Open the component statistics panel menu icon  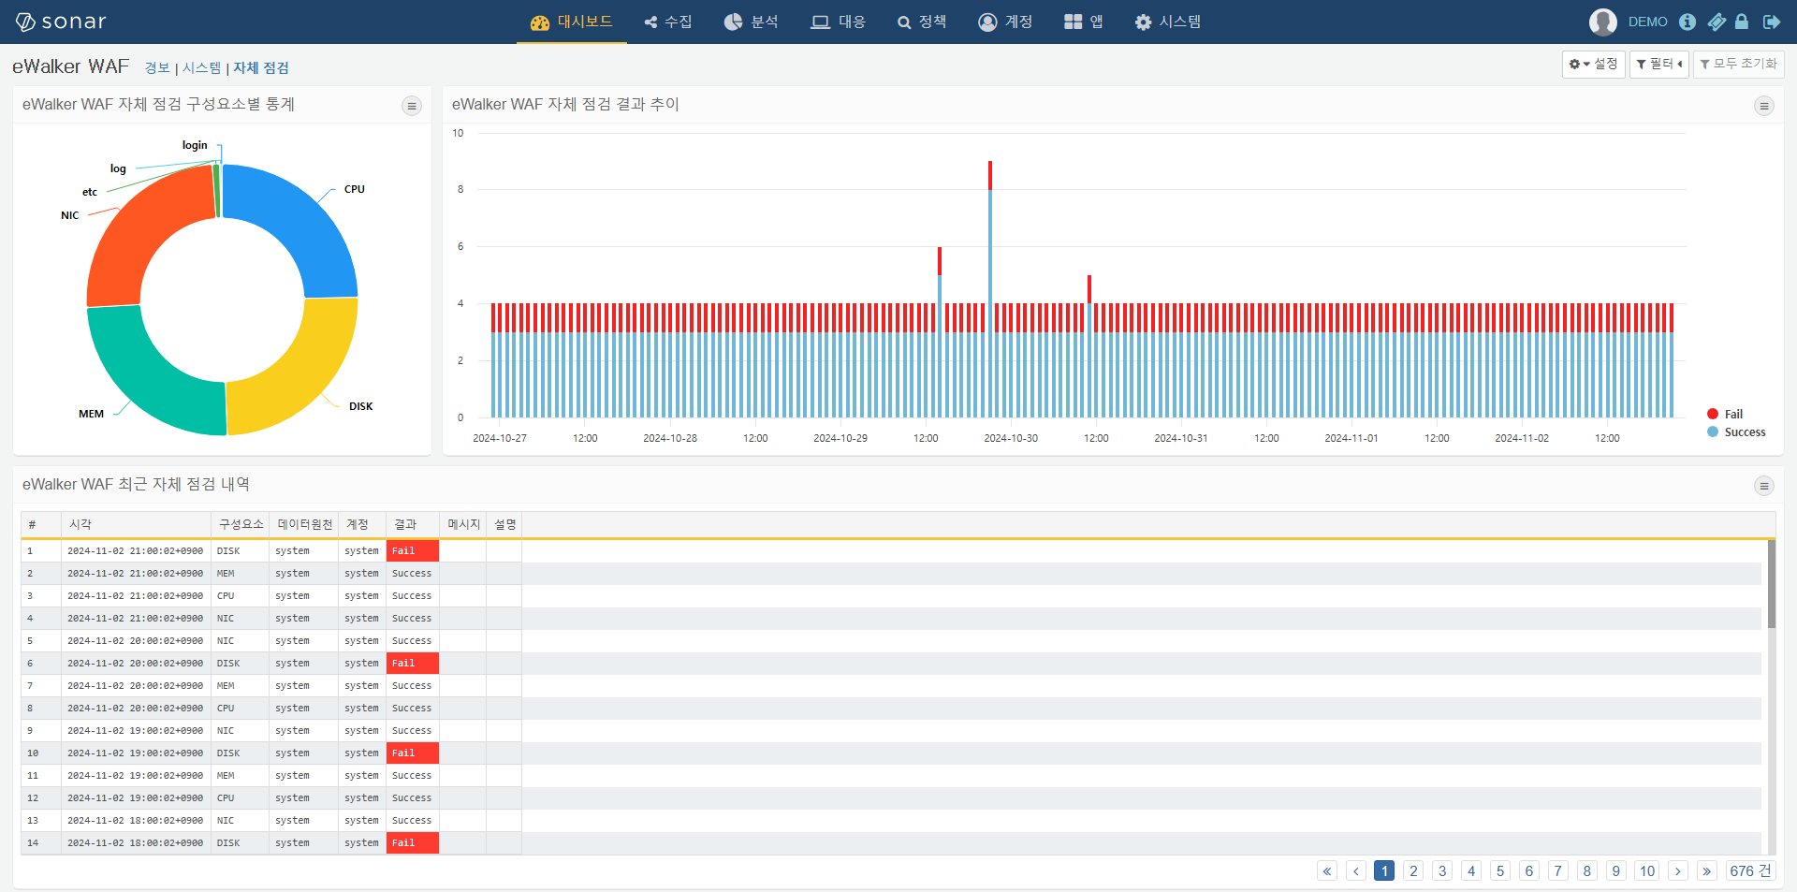click(412, 106)
